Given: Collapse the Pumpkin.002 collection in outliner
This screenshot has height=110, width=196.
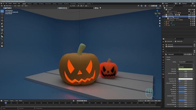Looking at the screenshot, I should tap(165, 16).
